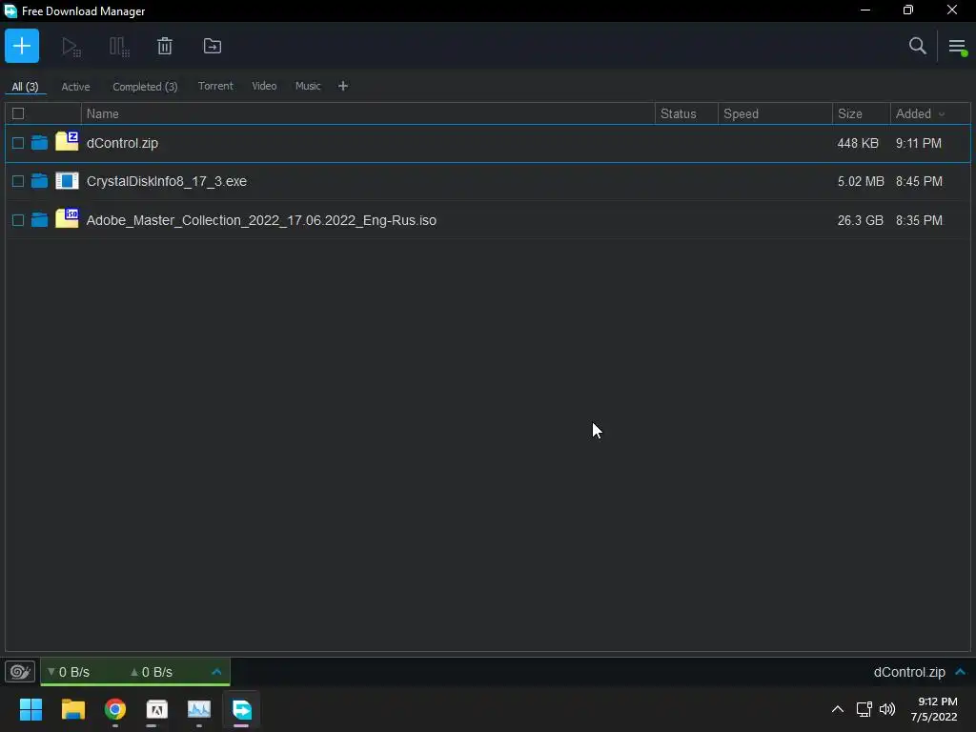Open folder icon for Adobe_Master_Collection iso
This screenshot has height=732, width=976.
click(x=39, y=220)
